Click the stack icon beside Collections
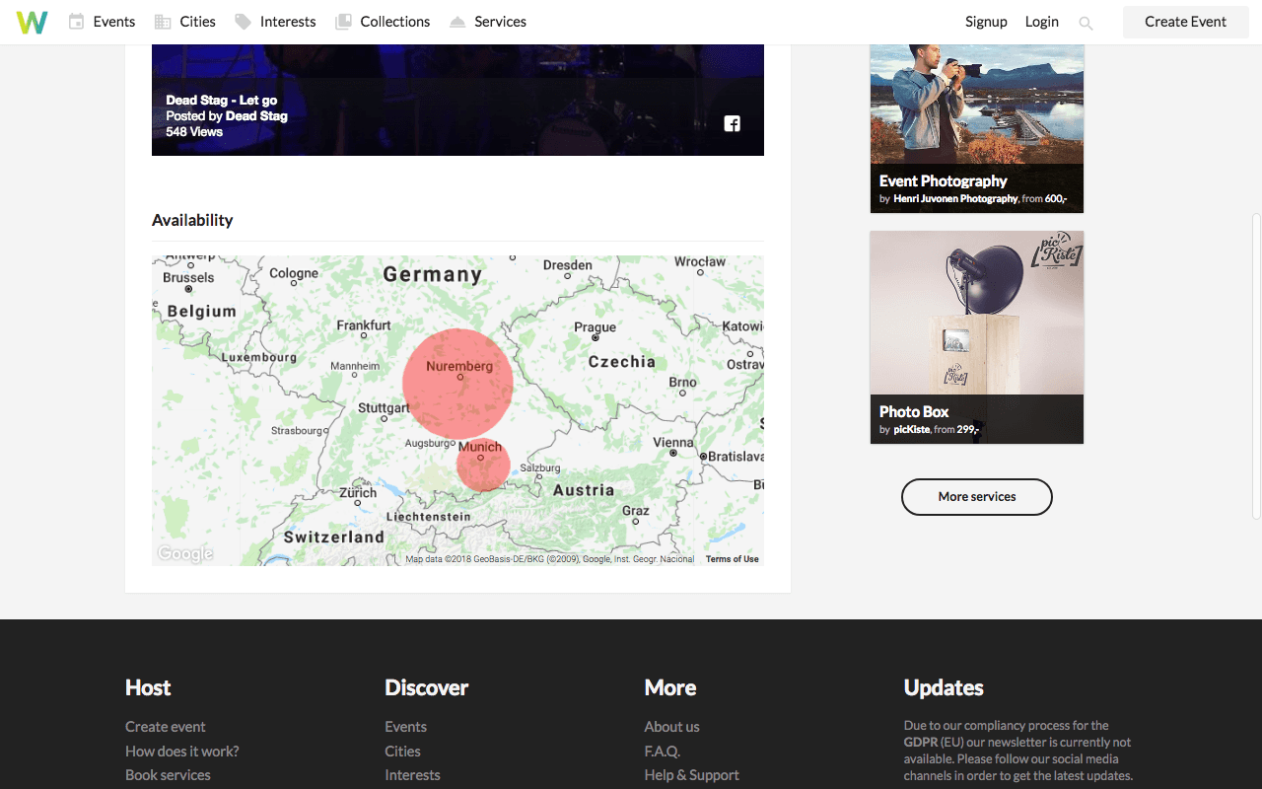Viewport: 1262px width, 789px height. click(343, 22)
